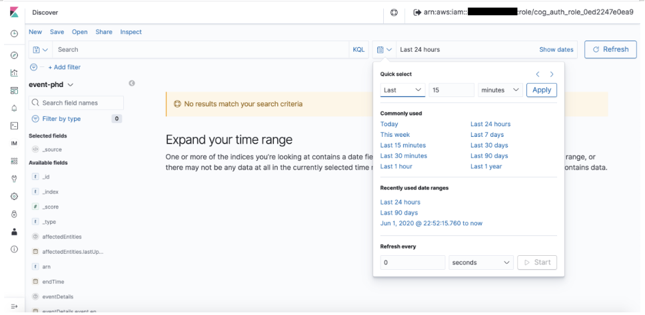
Task: Click the endTime date type icon
Action: 35,282
